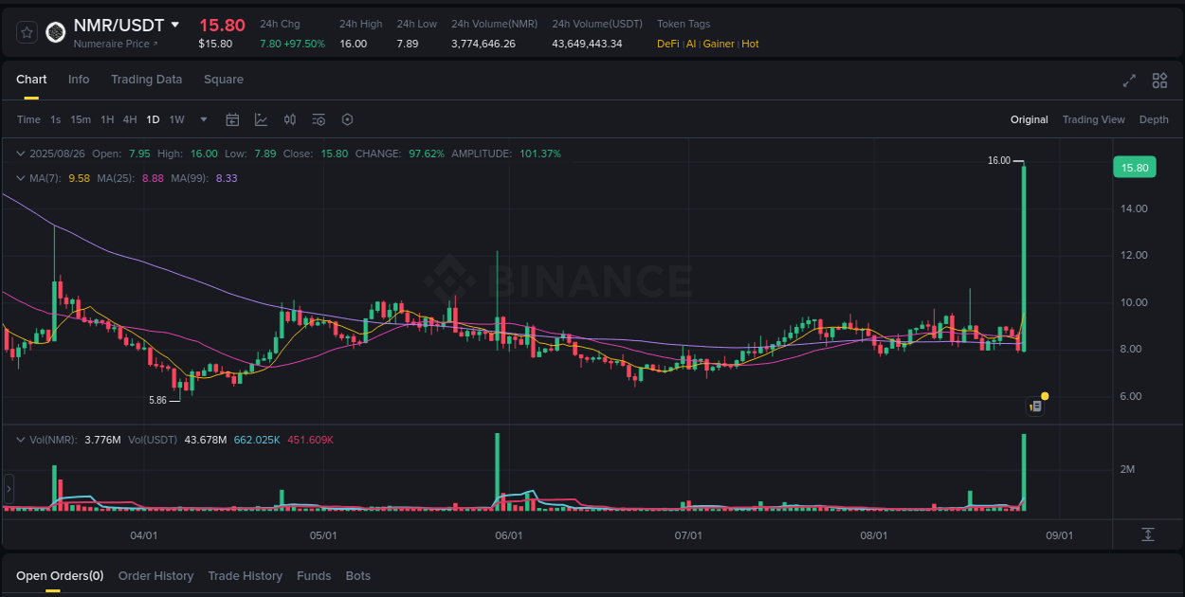Add NMR/USDT to favorites via star
1185x597 pixels.
pyautogui.click(x=26, y=31)
